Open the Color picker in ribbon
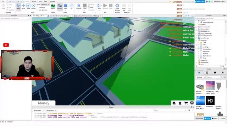 [x=85, y=7]
